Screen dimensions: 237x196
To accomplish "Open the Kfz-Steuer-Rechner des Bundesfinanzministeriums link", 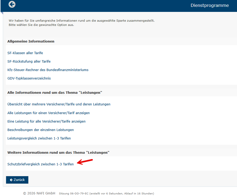I will click(x=48, y=70).
